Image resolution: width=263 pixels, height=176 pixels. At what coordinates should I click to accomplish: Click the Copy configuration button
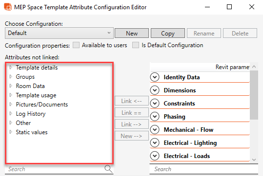click(x=168, y=33)
